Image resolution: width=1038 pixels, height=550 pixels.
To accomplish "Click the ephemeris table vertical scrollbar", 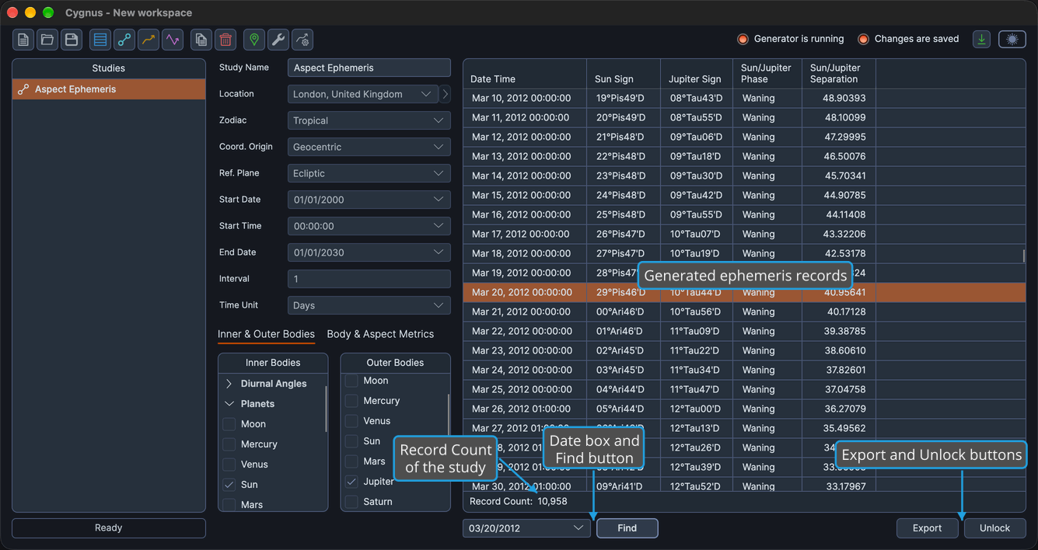I will pyautogui.click(x=1023, y=256).
